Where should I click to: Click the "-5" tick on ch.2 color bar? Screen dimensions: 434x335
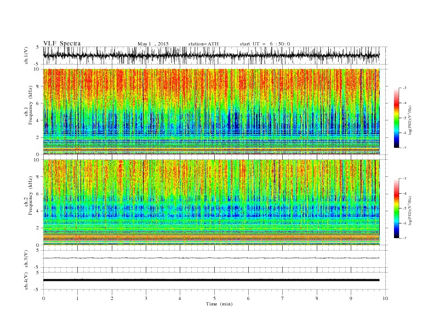(x=404, y=209)
